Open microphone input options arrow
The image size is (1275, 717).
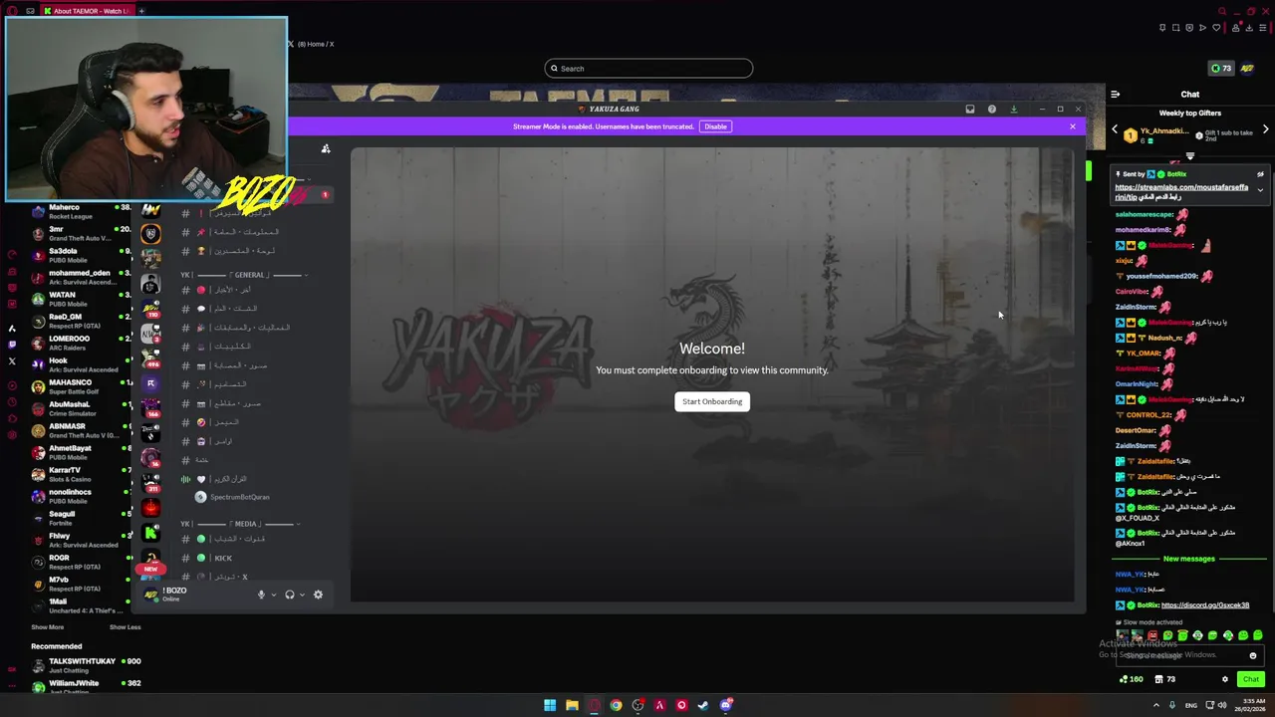[x=274, y=595]
